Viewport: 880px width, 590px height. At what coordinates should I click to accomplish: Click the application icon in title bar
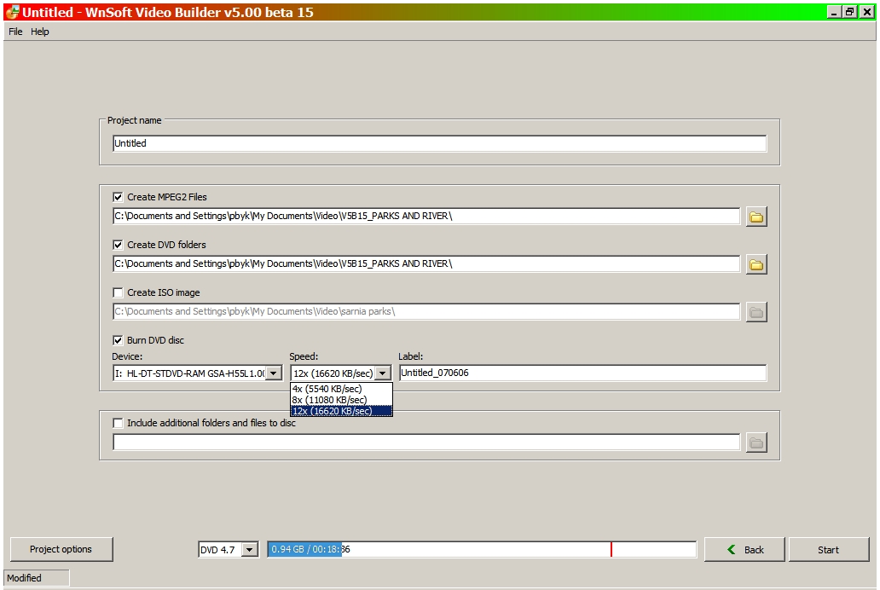click(x=12, y=12)
